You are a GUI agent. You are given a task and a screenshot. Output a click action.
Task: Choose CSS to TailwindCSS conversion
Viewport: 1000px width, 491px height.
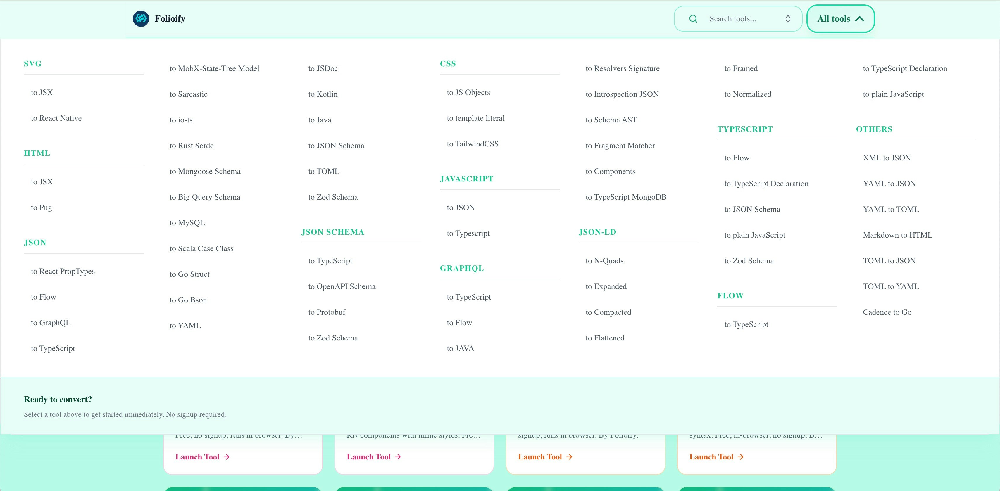(x=473, y=143)
